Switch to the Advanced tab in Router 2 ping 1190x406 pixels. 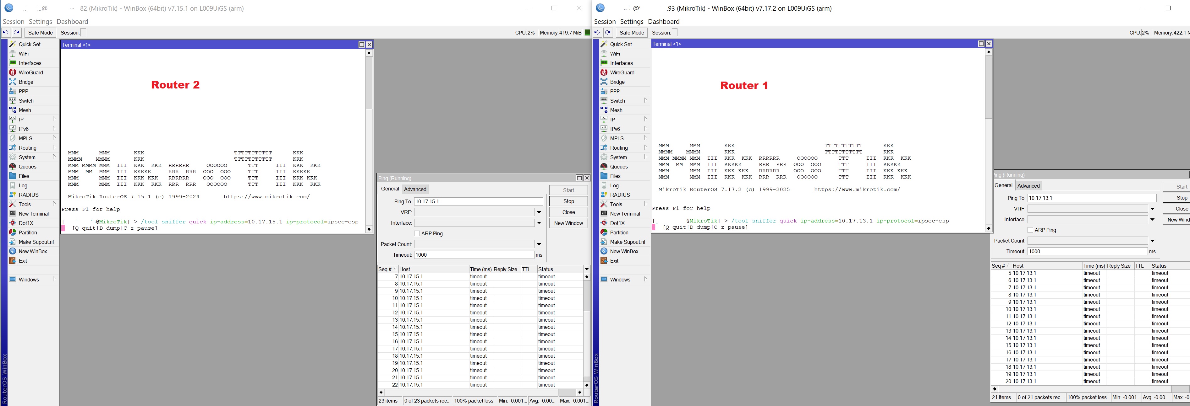[415, 189]
